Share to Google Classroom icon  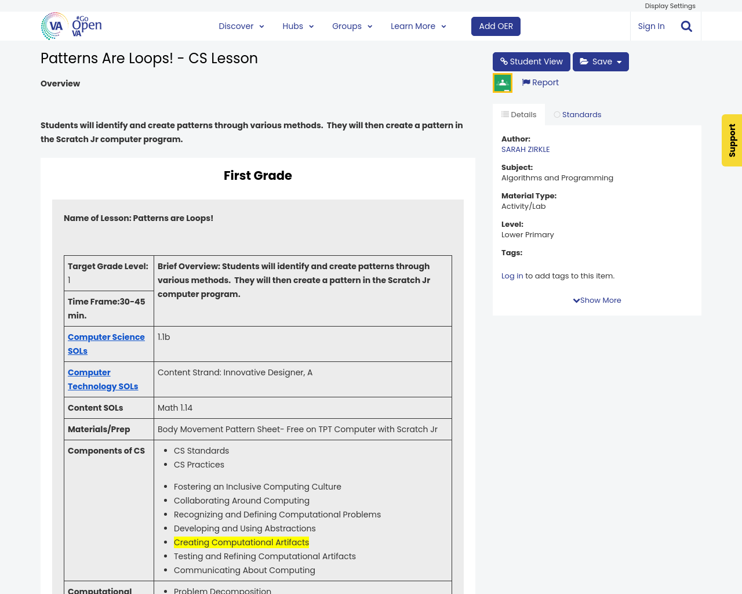[x=502, y=83]
